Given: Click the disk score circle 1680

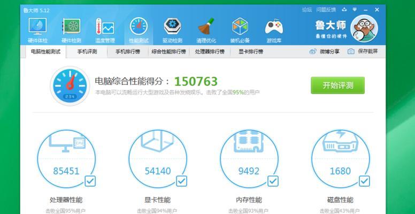Looking at the screenshot, I should [340, 159].
